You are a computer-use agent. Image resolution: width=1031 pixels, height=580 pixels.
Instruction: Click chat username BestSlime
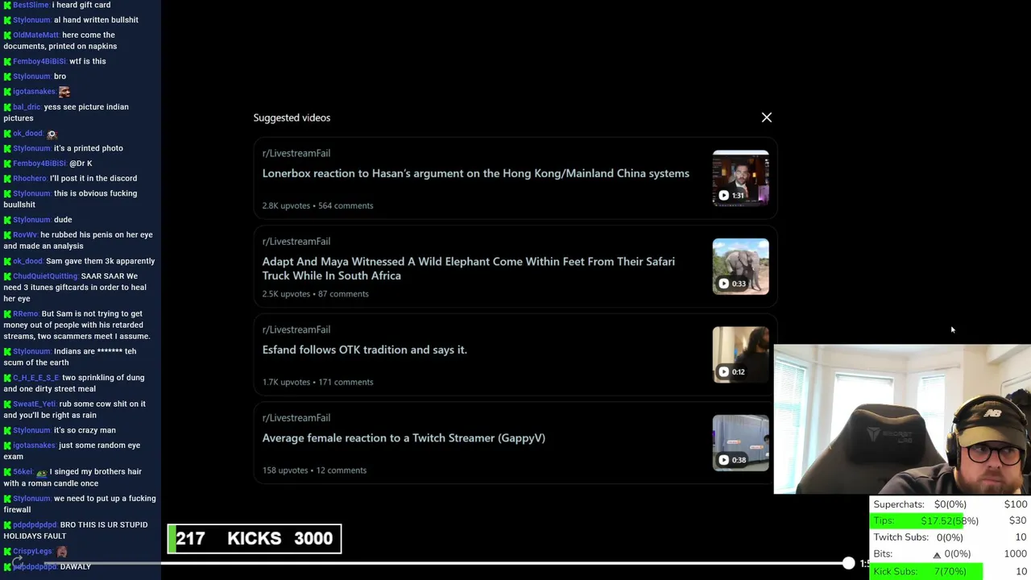(x=31, y=5)
